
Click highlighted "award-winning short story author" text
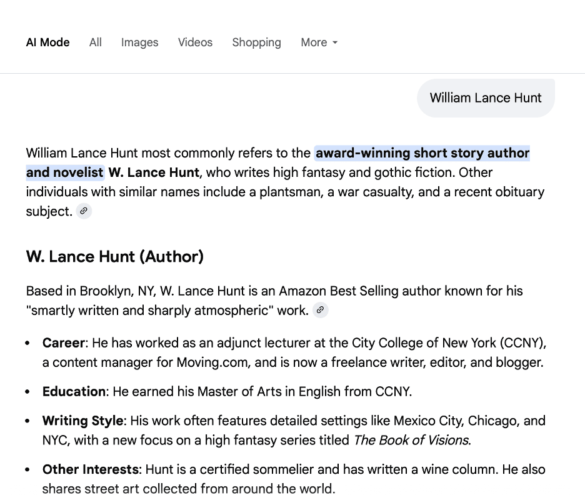click(x=422, y=153)
